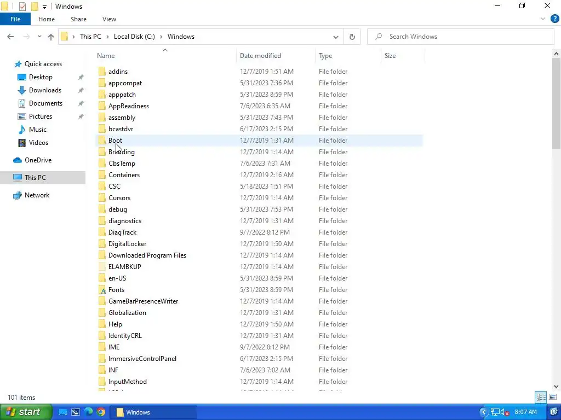Open the File ribbon tab
Viewport: 561px width, 420px height.
[15, 19]
